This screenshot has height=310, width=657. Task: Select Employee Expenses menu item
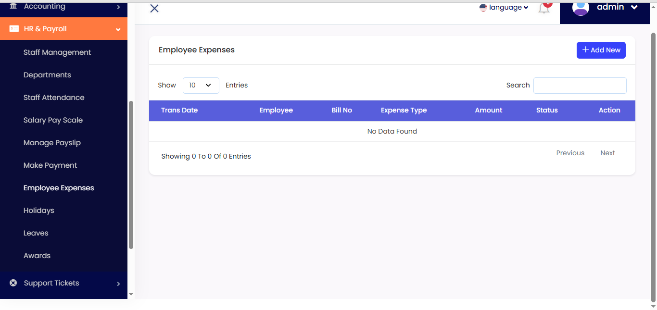click(x=59, y=188)
